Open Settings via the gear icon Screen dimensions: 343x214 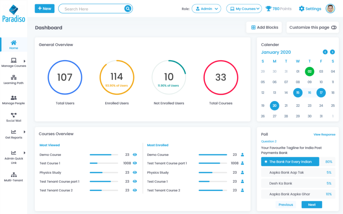301,9
